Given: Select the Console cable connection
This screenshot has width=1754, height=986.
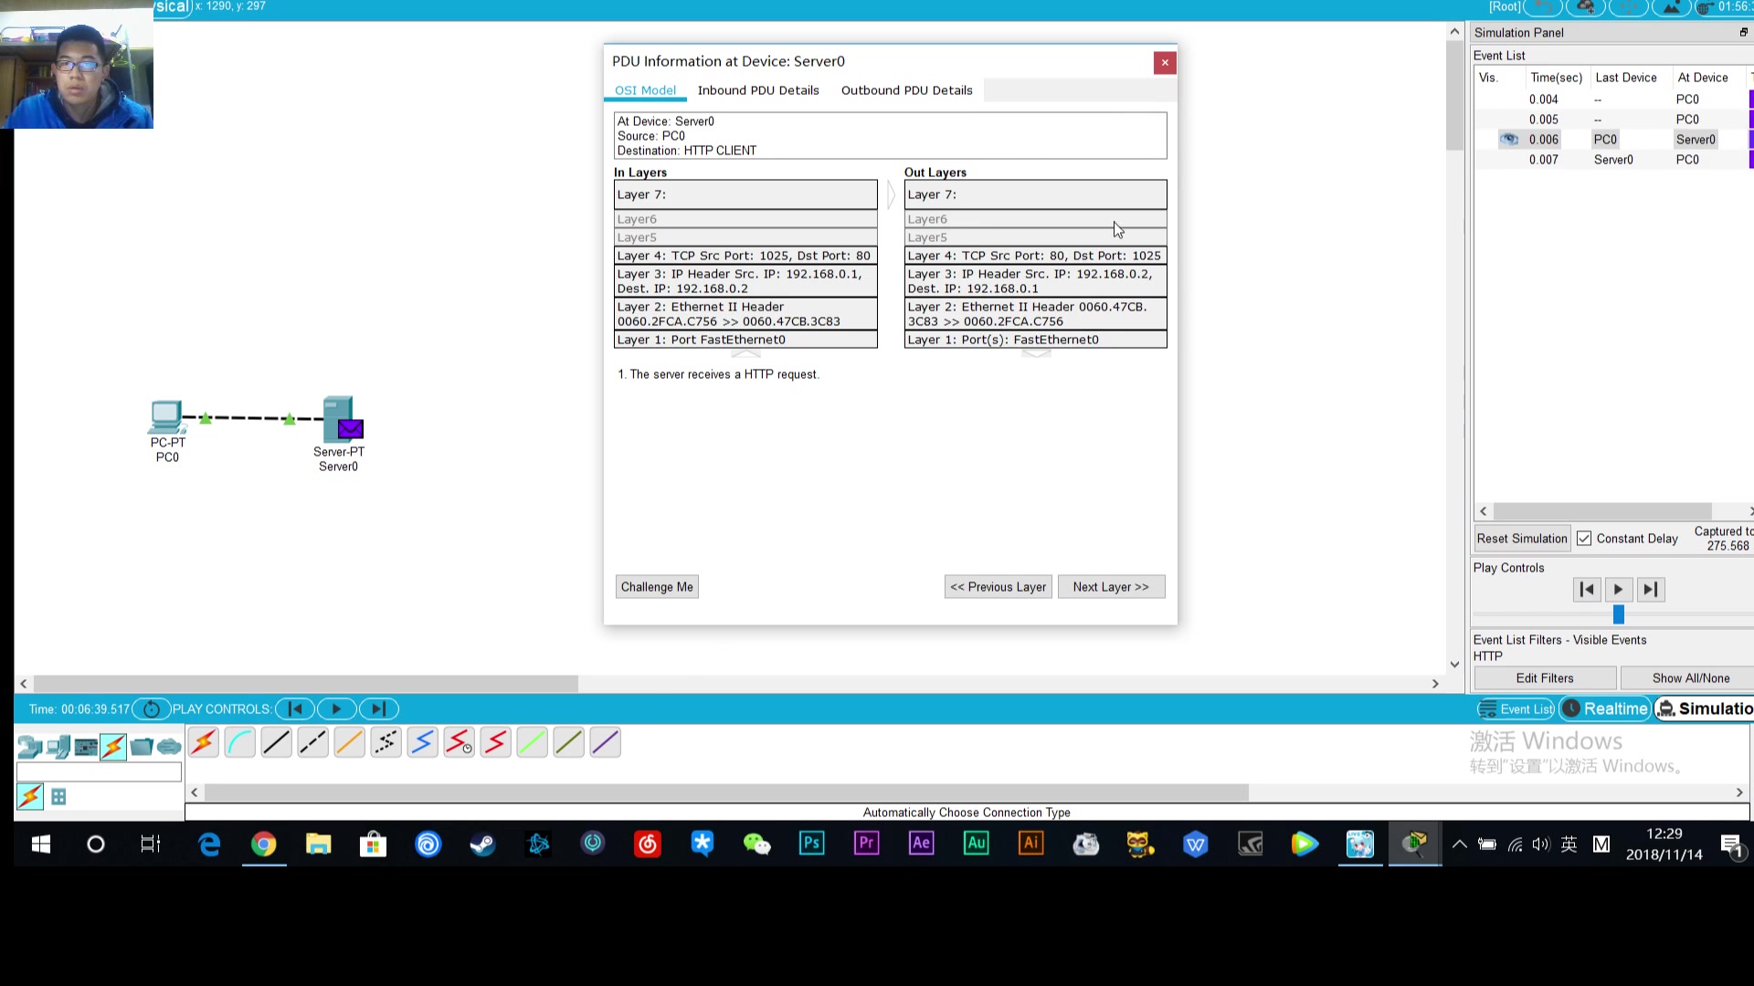Looking at the screenshot, I should pyautogui.click(x=239, y=743).
